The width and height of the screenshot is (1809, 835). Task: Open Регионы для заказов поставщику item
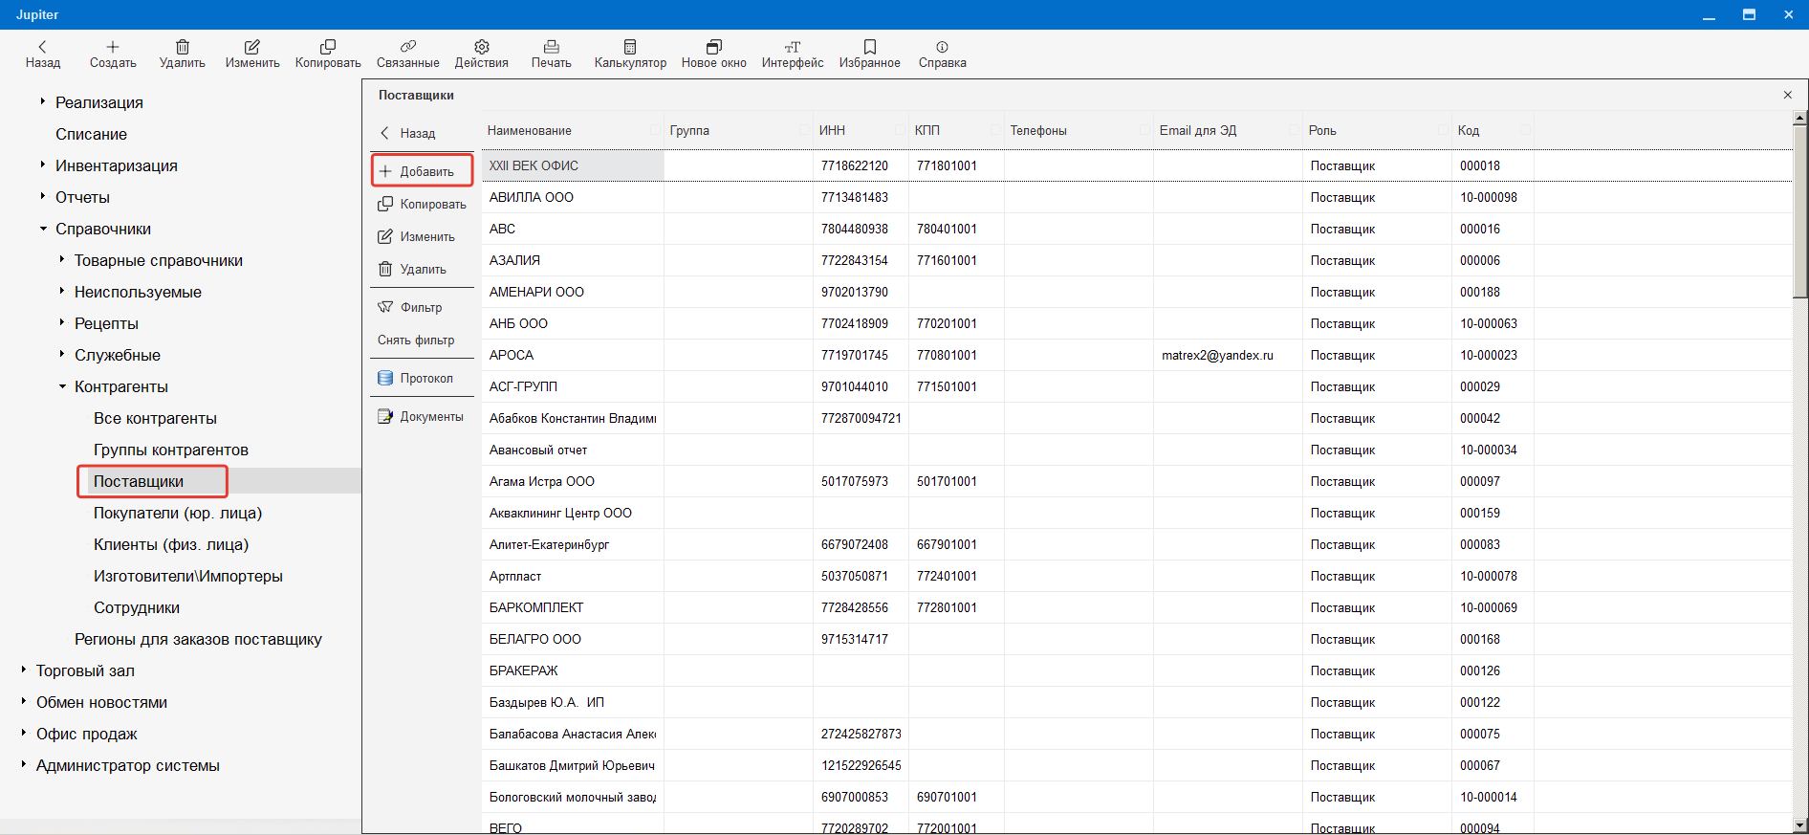click(x=198, y=639)
